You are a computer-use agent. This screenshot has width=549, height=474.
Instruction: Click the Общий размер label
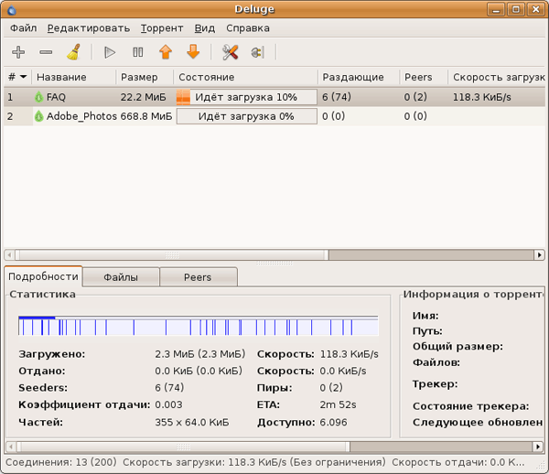(x=457, y=347)
